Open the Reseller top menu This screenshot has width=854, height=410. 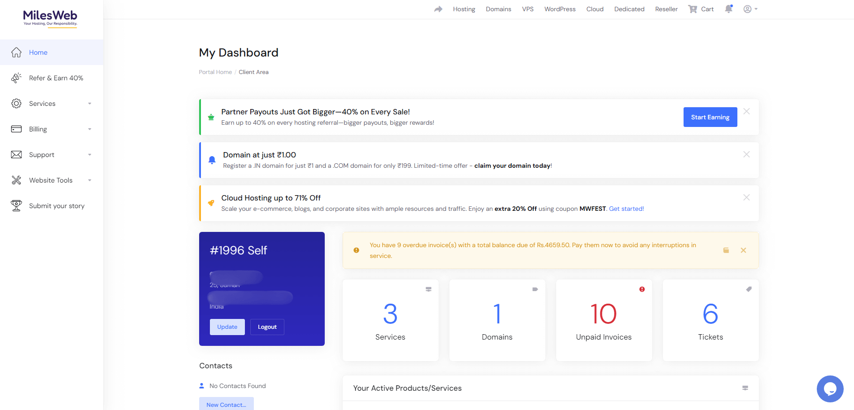[666, 9]
